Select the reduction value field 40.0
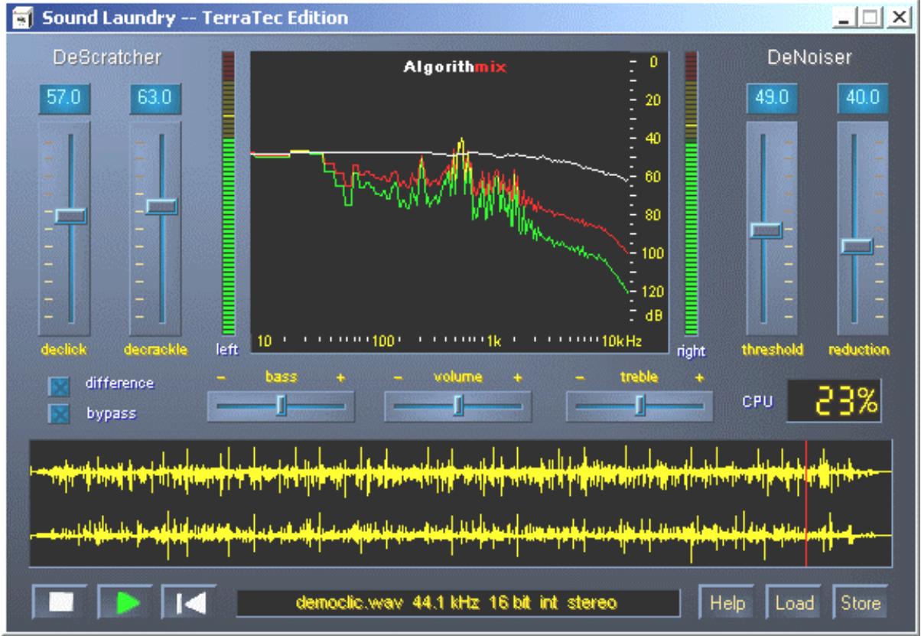 [862, 99]
